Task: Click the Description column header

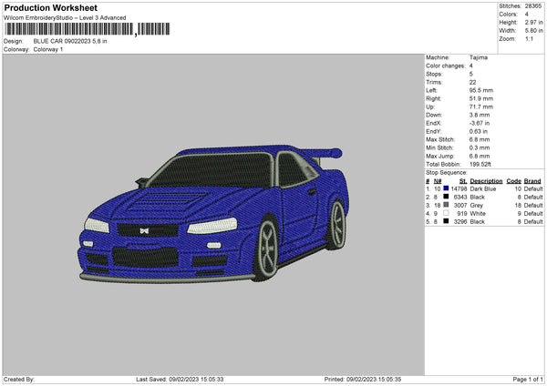Action: pyautogui.click(x=486, y=180)
